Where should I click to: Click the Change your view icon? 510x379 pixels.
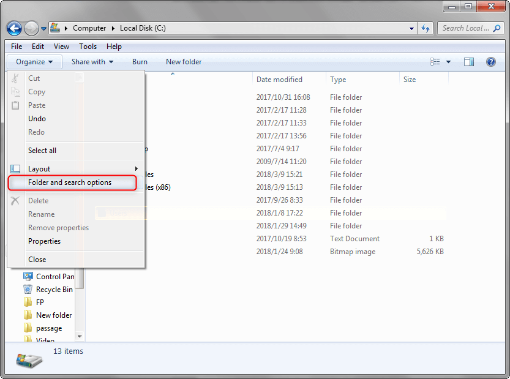pyautogui.click(x=435, y=62)
